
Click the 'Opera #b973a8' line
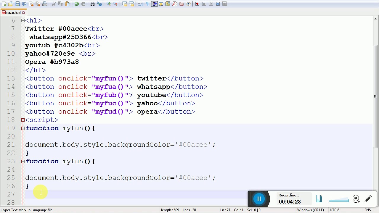click(x=52, y=62)
